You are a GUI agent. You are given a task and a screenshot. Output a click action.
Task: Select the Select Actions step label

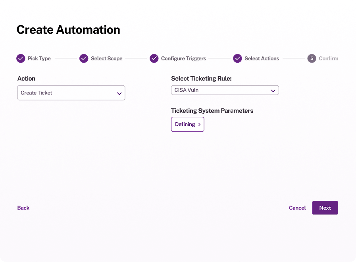262,59
